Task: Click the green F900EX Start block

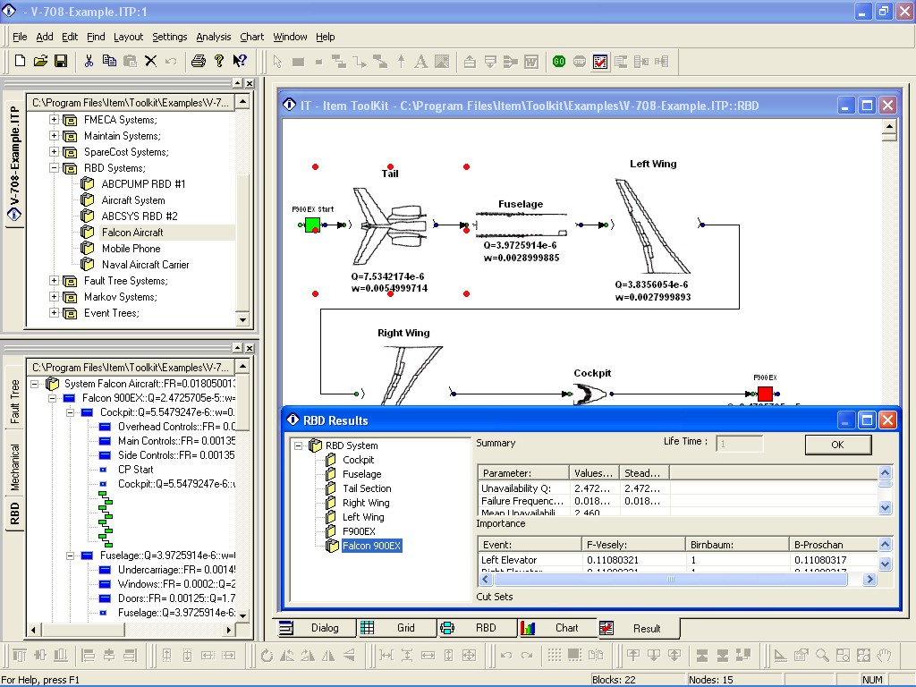Action: [x=312, y=225]
